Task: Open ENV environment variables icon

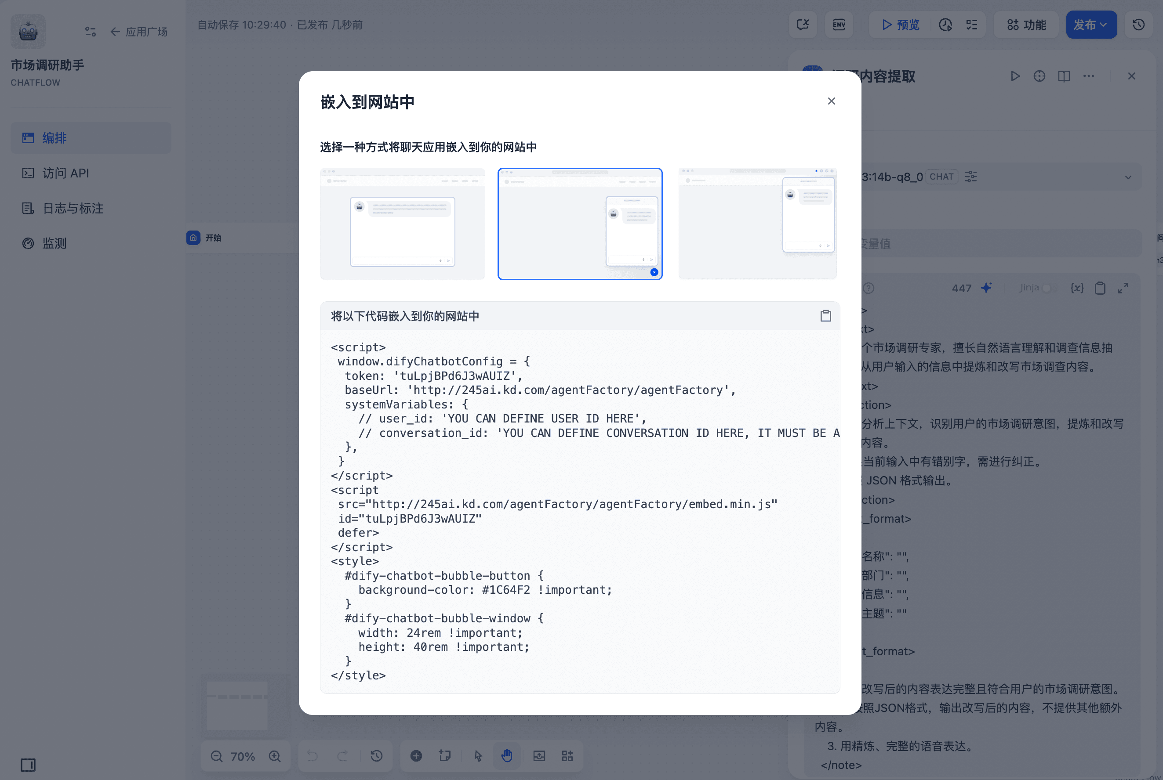Action: tap(839, 25)
